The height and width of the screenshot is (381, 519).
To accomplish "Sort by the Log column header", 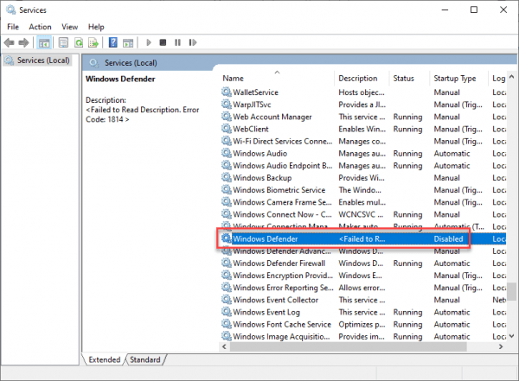I will [498, 79].
